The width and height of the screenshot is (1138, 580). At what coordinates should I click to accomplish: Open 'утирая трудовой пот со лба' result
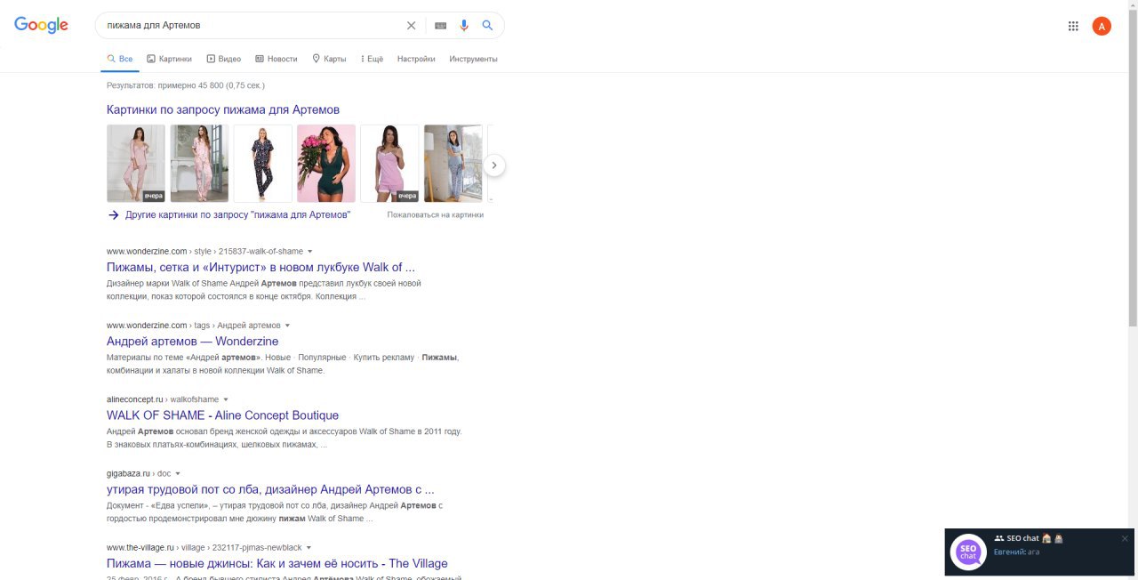[x=270, y=489]
